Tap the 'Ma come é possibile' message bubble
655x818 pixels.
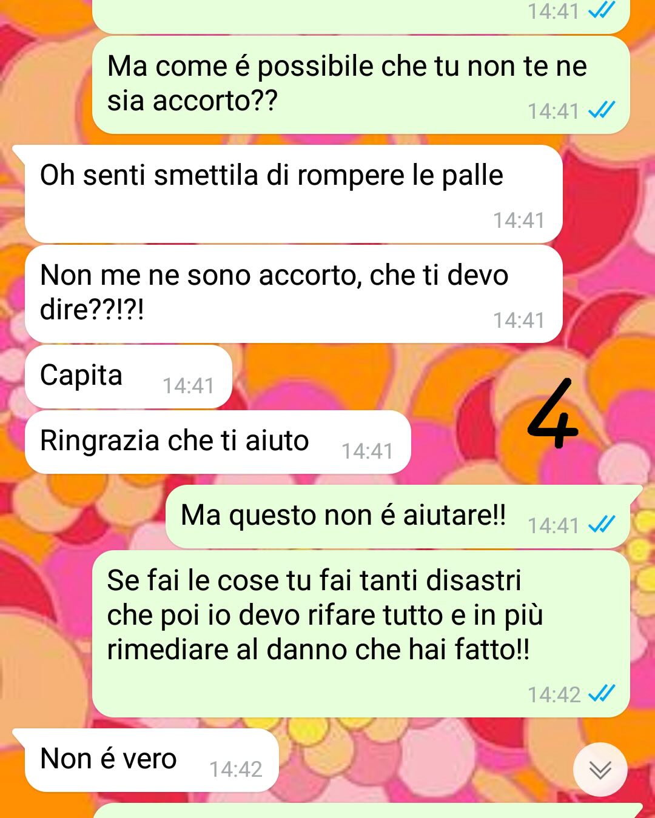pyautogui.click(x=361, y=85)
